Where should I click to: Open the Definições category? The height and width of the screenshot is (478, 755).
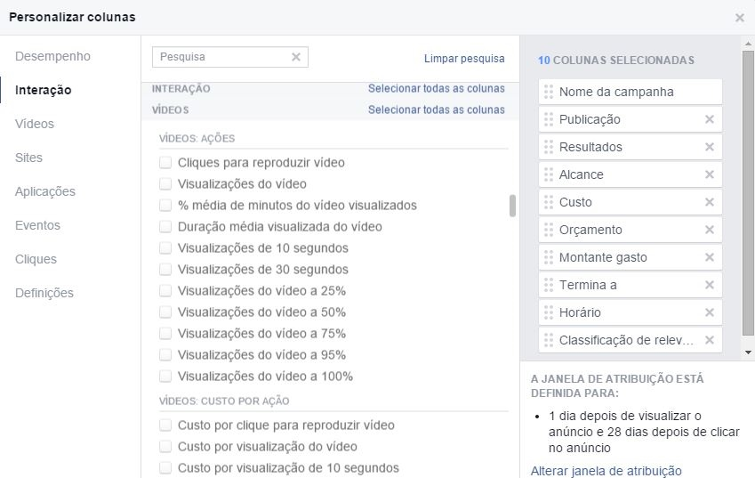click(44, 293)
